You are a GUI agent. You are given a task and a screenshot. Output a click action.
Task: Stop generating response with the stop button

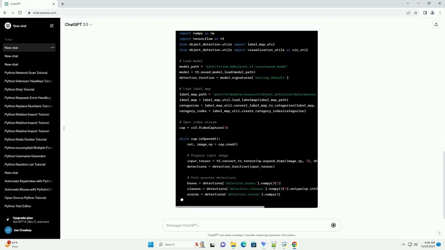tap(333, 225)
